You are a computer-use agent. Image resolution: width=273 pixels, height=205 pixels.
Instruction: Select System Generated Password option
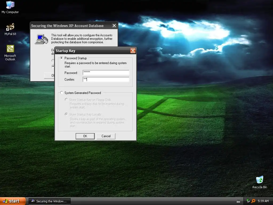(61, 93)
